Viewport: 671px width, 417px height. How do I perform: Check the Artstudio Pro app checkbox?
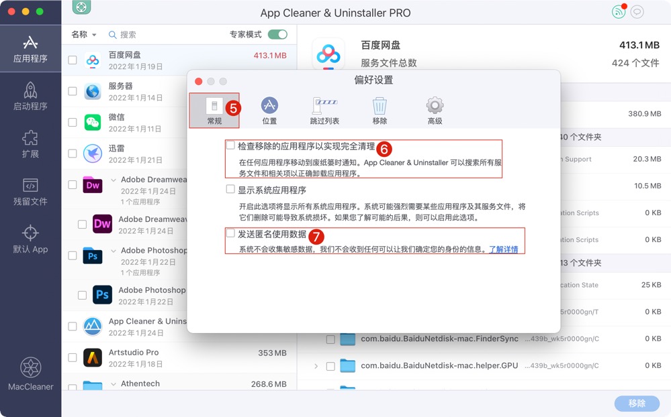point(73,357)
